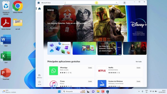Open Ver todo for free apps
The image size is (167, 94).
click(139, 62)
